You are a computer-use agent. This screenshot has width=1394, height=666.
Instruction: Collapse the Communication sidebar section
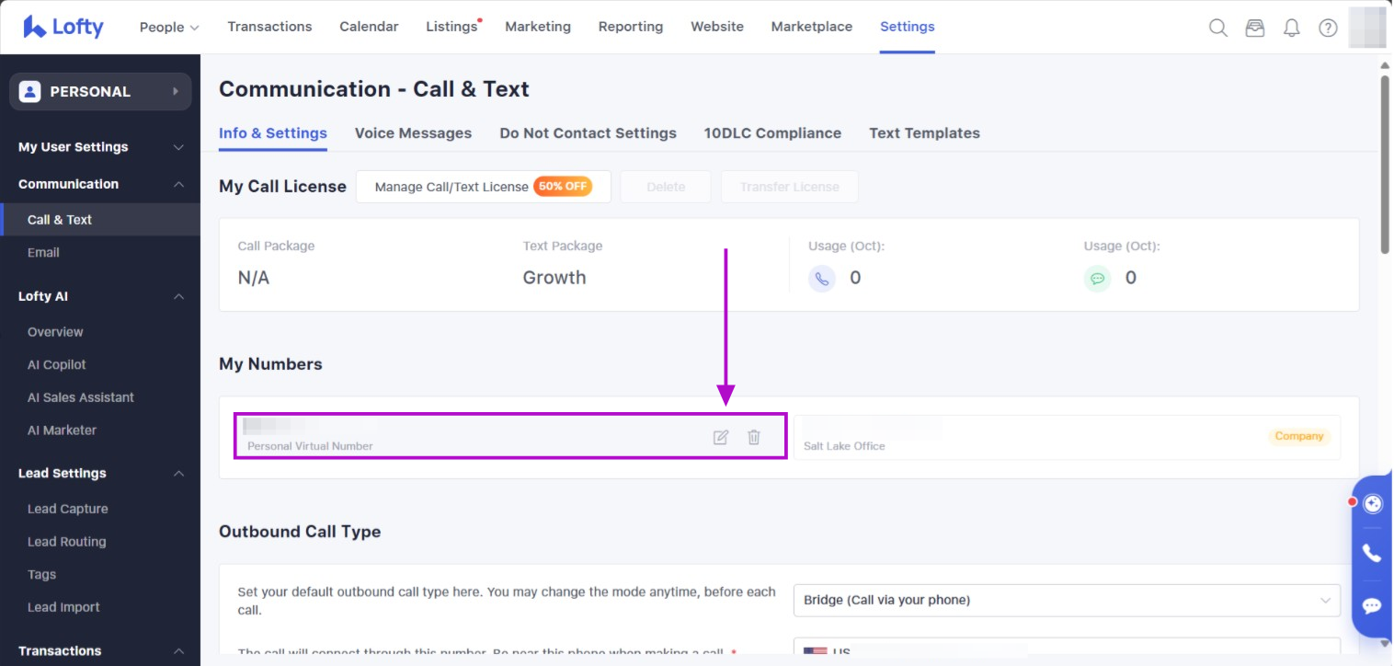(178, 184)
